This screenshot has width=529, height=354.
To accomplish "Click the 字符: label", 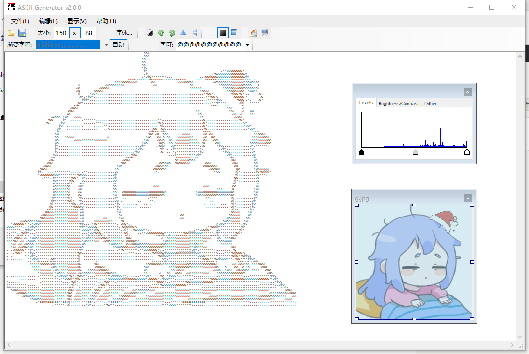I will coord(166,44).
